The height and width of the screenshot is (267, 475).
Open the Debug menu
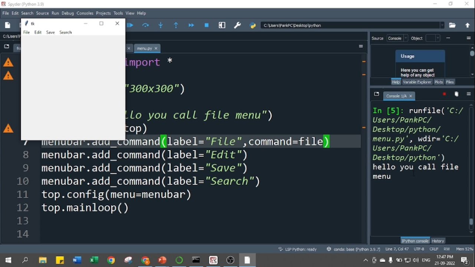tap(68, 13)
